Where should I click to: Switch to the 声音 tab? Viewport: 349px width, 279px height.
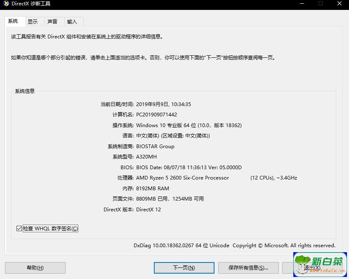pyautogui.click(x=54, y=21)
